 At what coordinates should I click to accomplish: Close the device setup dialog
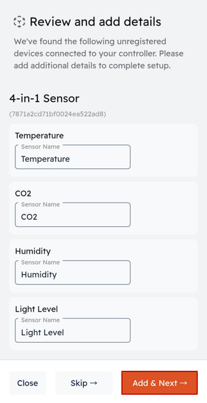tap(27, 383)
